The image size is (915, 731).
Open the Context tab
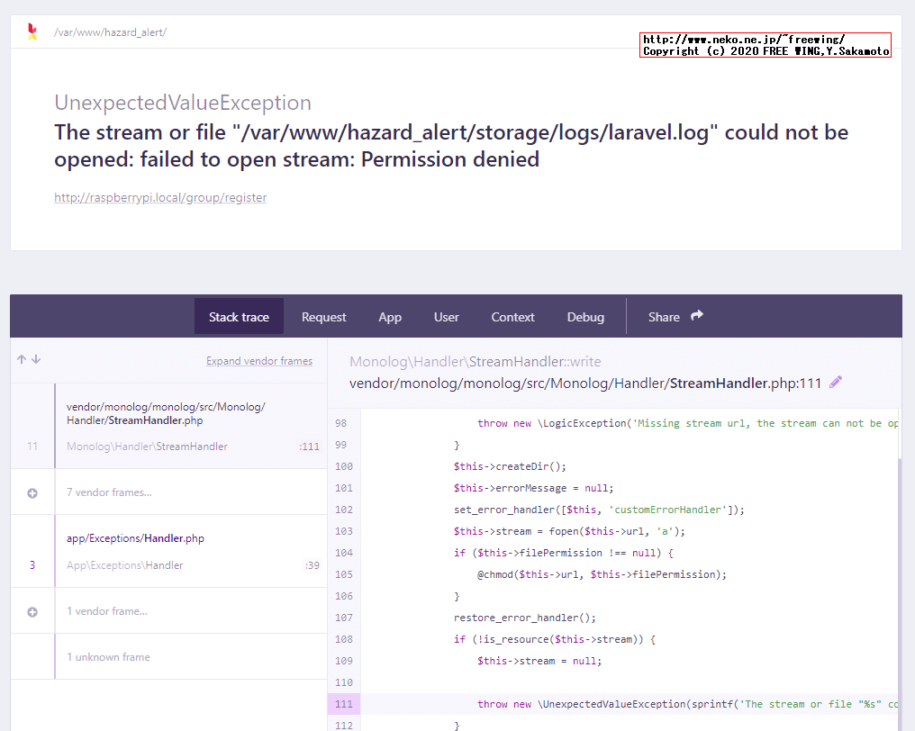512,317
